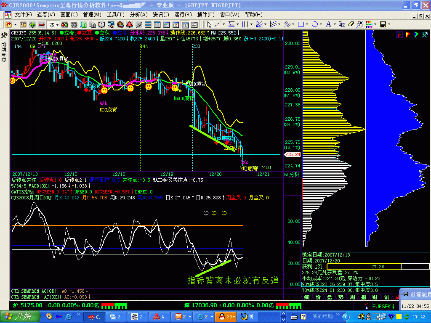The width and height of the screenshot is (431, 323).
Task: Toggle the lock drawing icon
Action: [359, 24]
